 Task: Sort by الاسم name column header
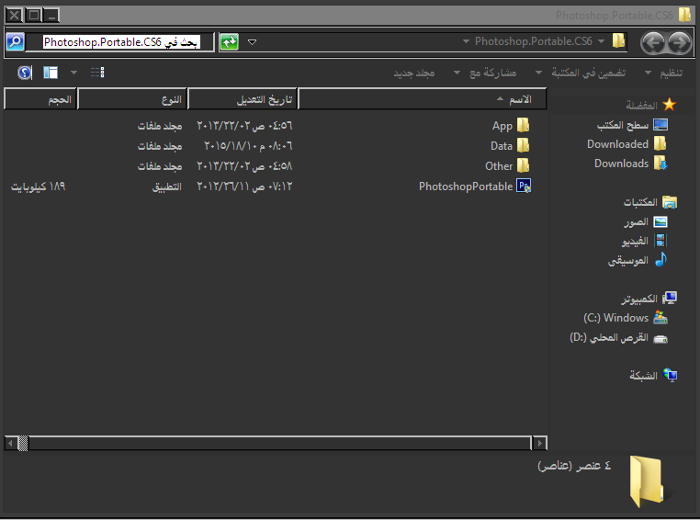(x=423, y=98)
